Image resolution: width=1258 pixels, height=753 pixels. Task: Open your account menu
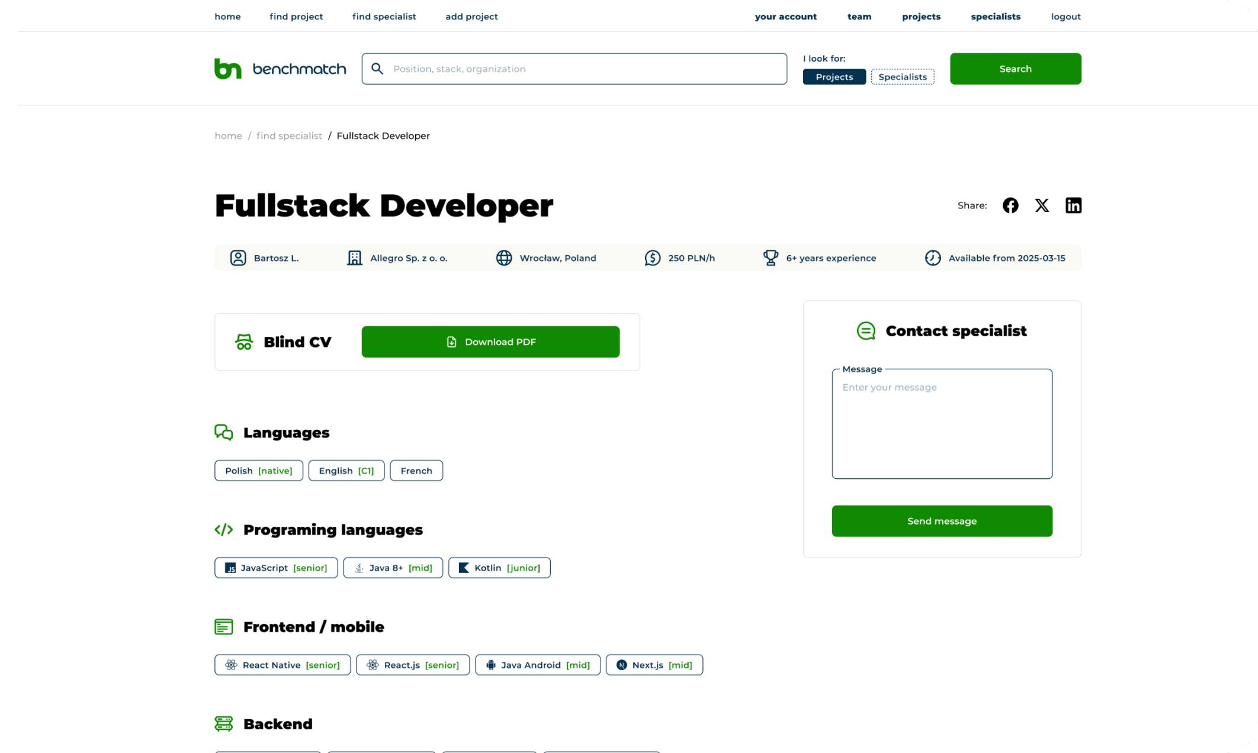[785, 17]
